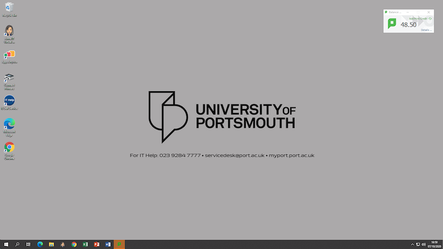
Task: Show hidden system tray icons
Action: (x=412, y=245)
